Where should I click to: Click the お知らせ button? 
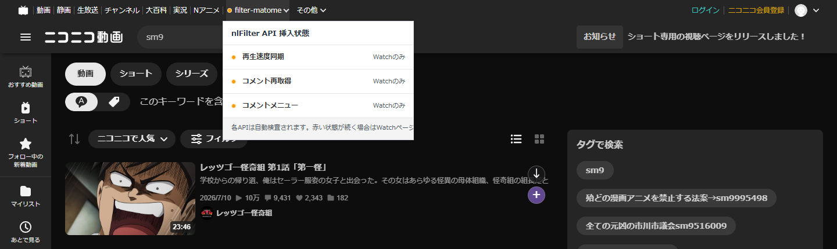[600, 36]
